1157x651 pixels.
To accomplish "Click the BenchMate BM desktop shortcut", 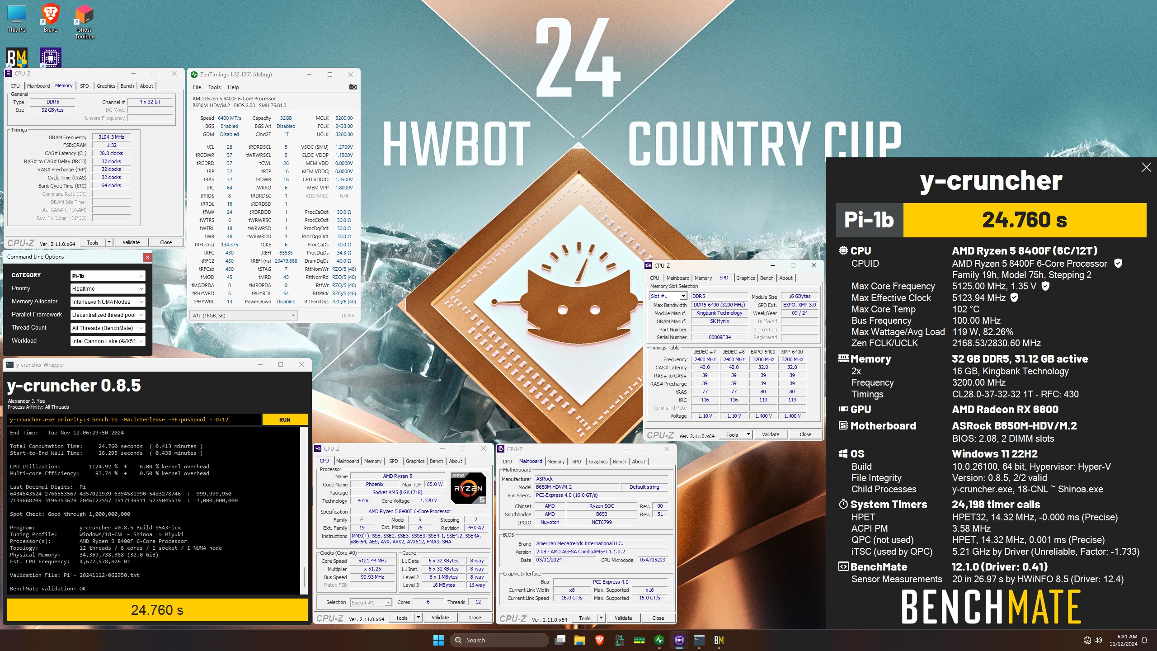I will coord(17,58).
